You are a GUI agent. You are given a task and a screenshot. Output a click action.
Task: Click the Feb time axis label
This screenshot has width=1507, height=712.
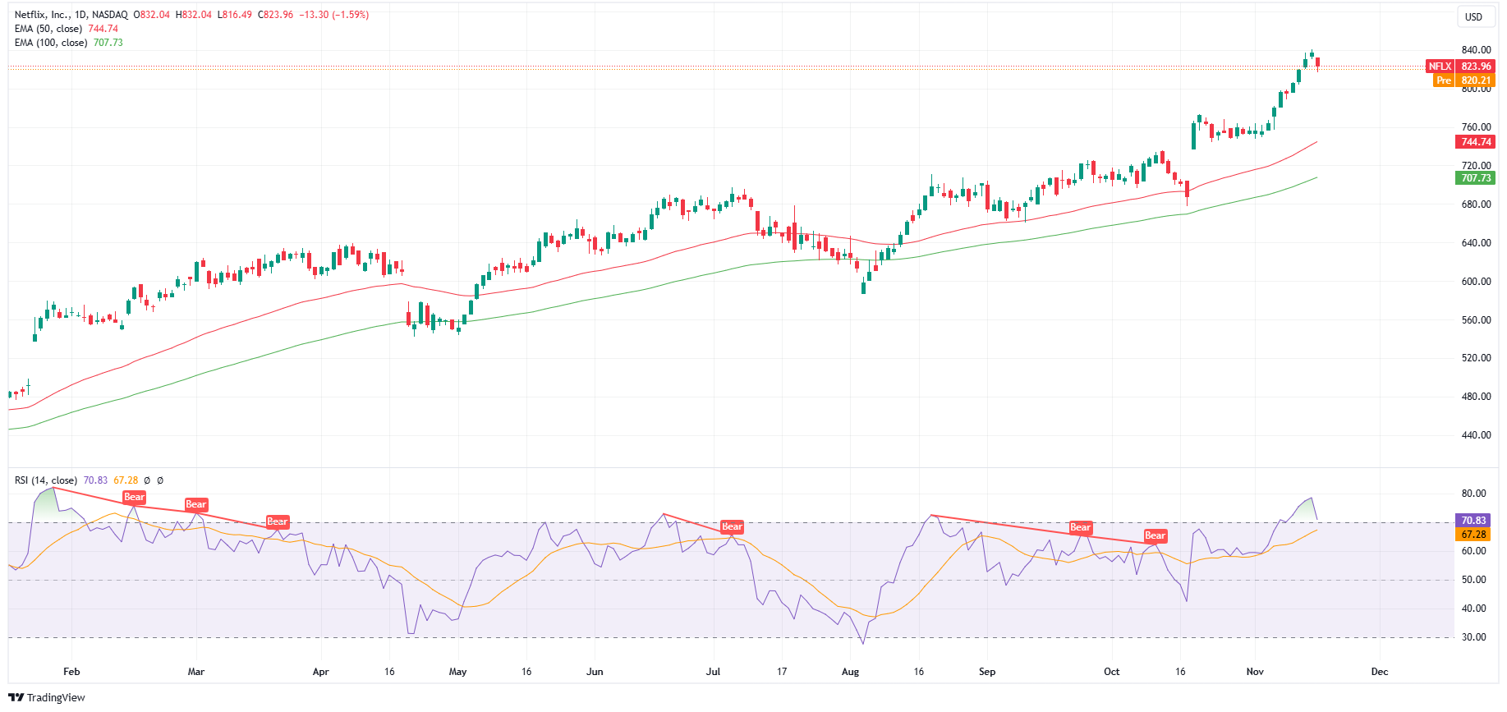click(x=72, y=672)
